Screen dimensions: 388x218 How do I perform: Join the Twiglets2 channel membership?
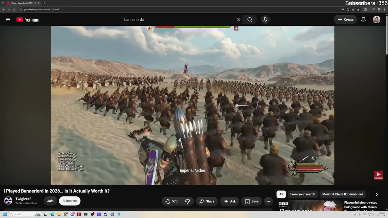click(50, 201)
